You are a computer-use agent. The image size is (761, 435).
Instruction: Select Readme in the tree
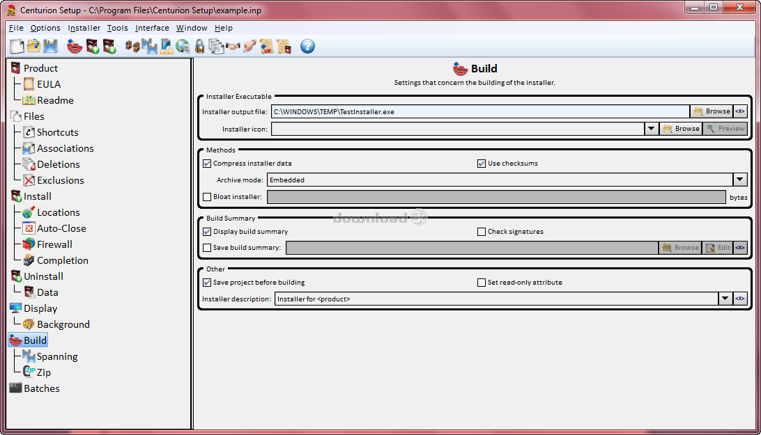tap(55, 100)
